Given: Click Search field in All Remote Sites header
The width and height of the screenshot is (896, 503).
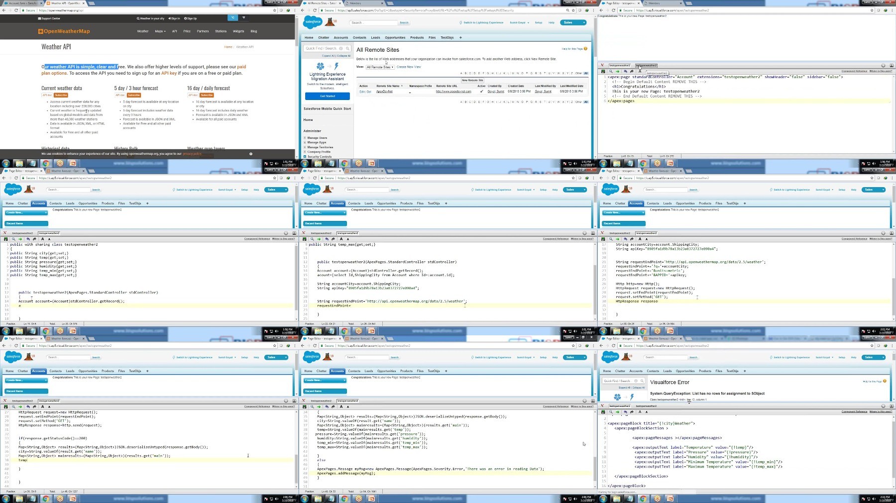Looking at the screenshot, I should pos(374,23).
